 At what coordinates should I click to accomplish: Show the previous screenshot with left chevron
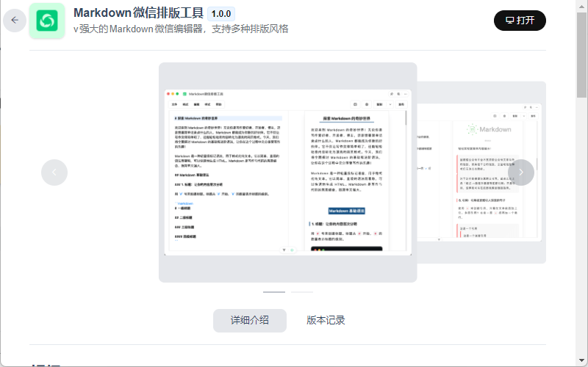[x=54, y=172]
